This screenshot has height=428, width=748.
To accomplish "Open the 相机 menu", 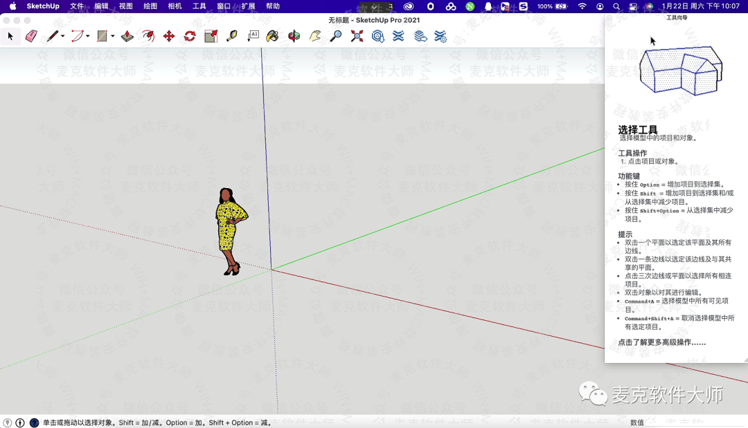I will point(175,6).
